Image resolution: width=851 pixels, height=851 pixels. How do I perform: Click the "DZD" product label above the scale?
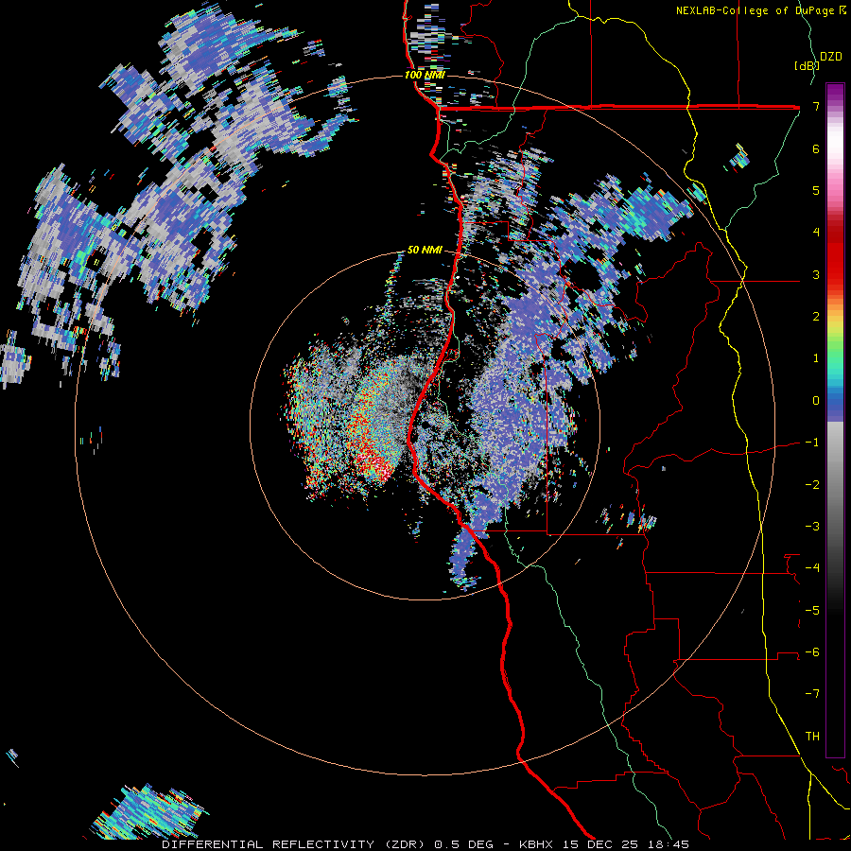point(830,57)
